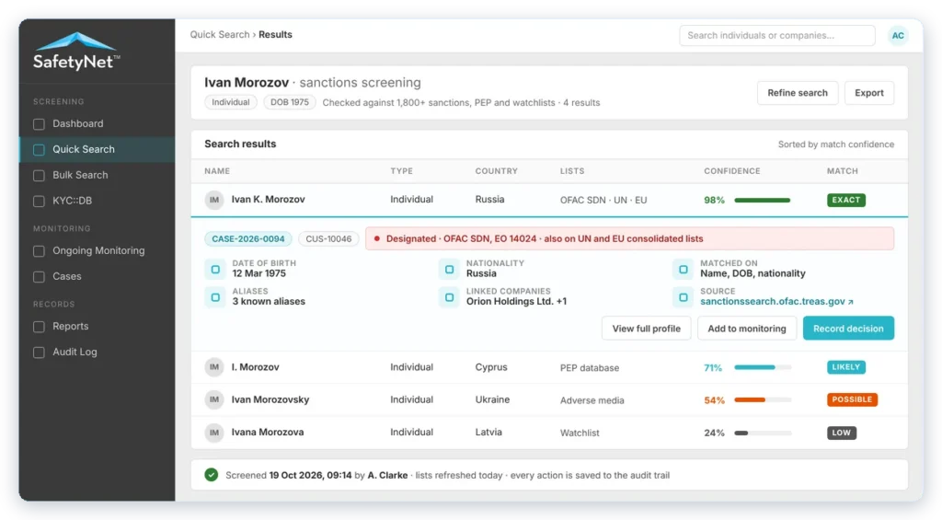The image size is (942, 520).
Task: Click the Bulk Search sidebar icon
Action: coord(39,176)
